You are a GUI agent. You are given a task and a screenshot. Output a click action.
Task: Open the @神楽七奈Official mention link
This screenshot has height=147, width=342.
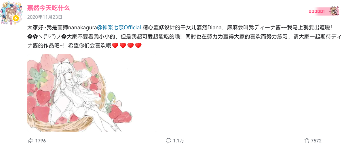119,28
